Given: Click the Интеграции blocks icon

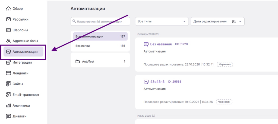Looking at the screenshot, I should click(x=8, y=62).
